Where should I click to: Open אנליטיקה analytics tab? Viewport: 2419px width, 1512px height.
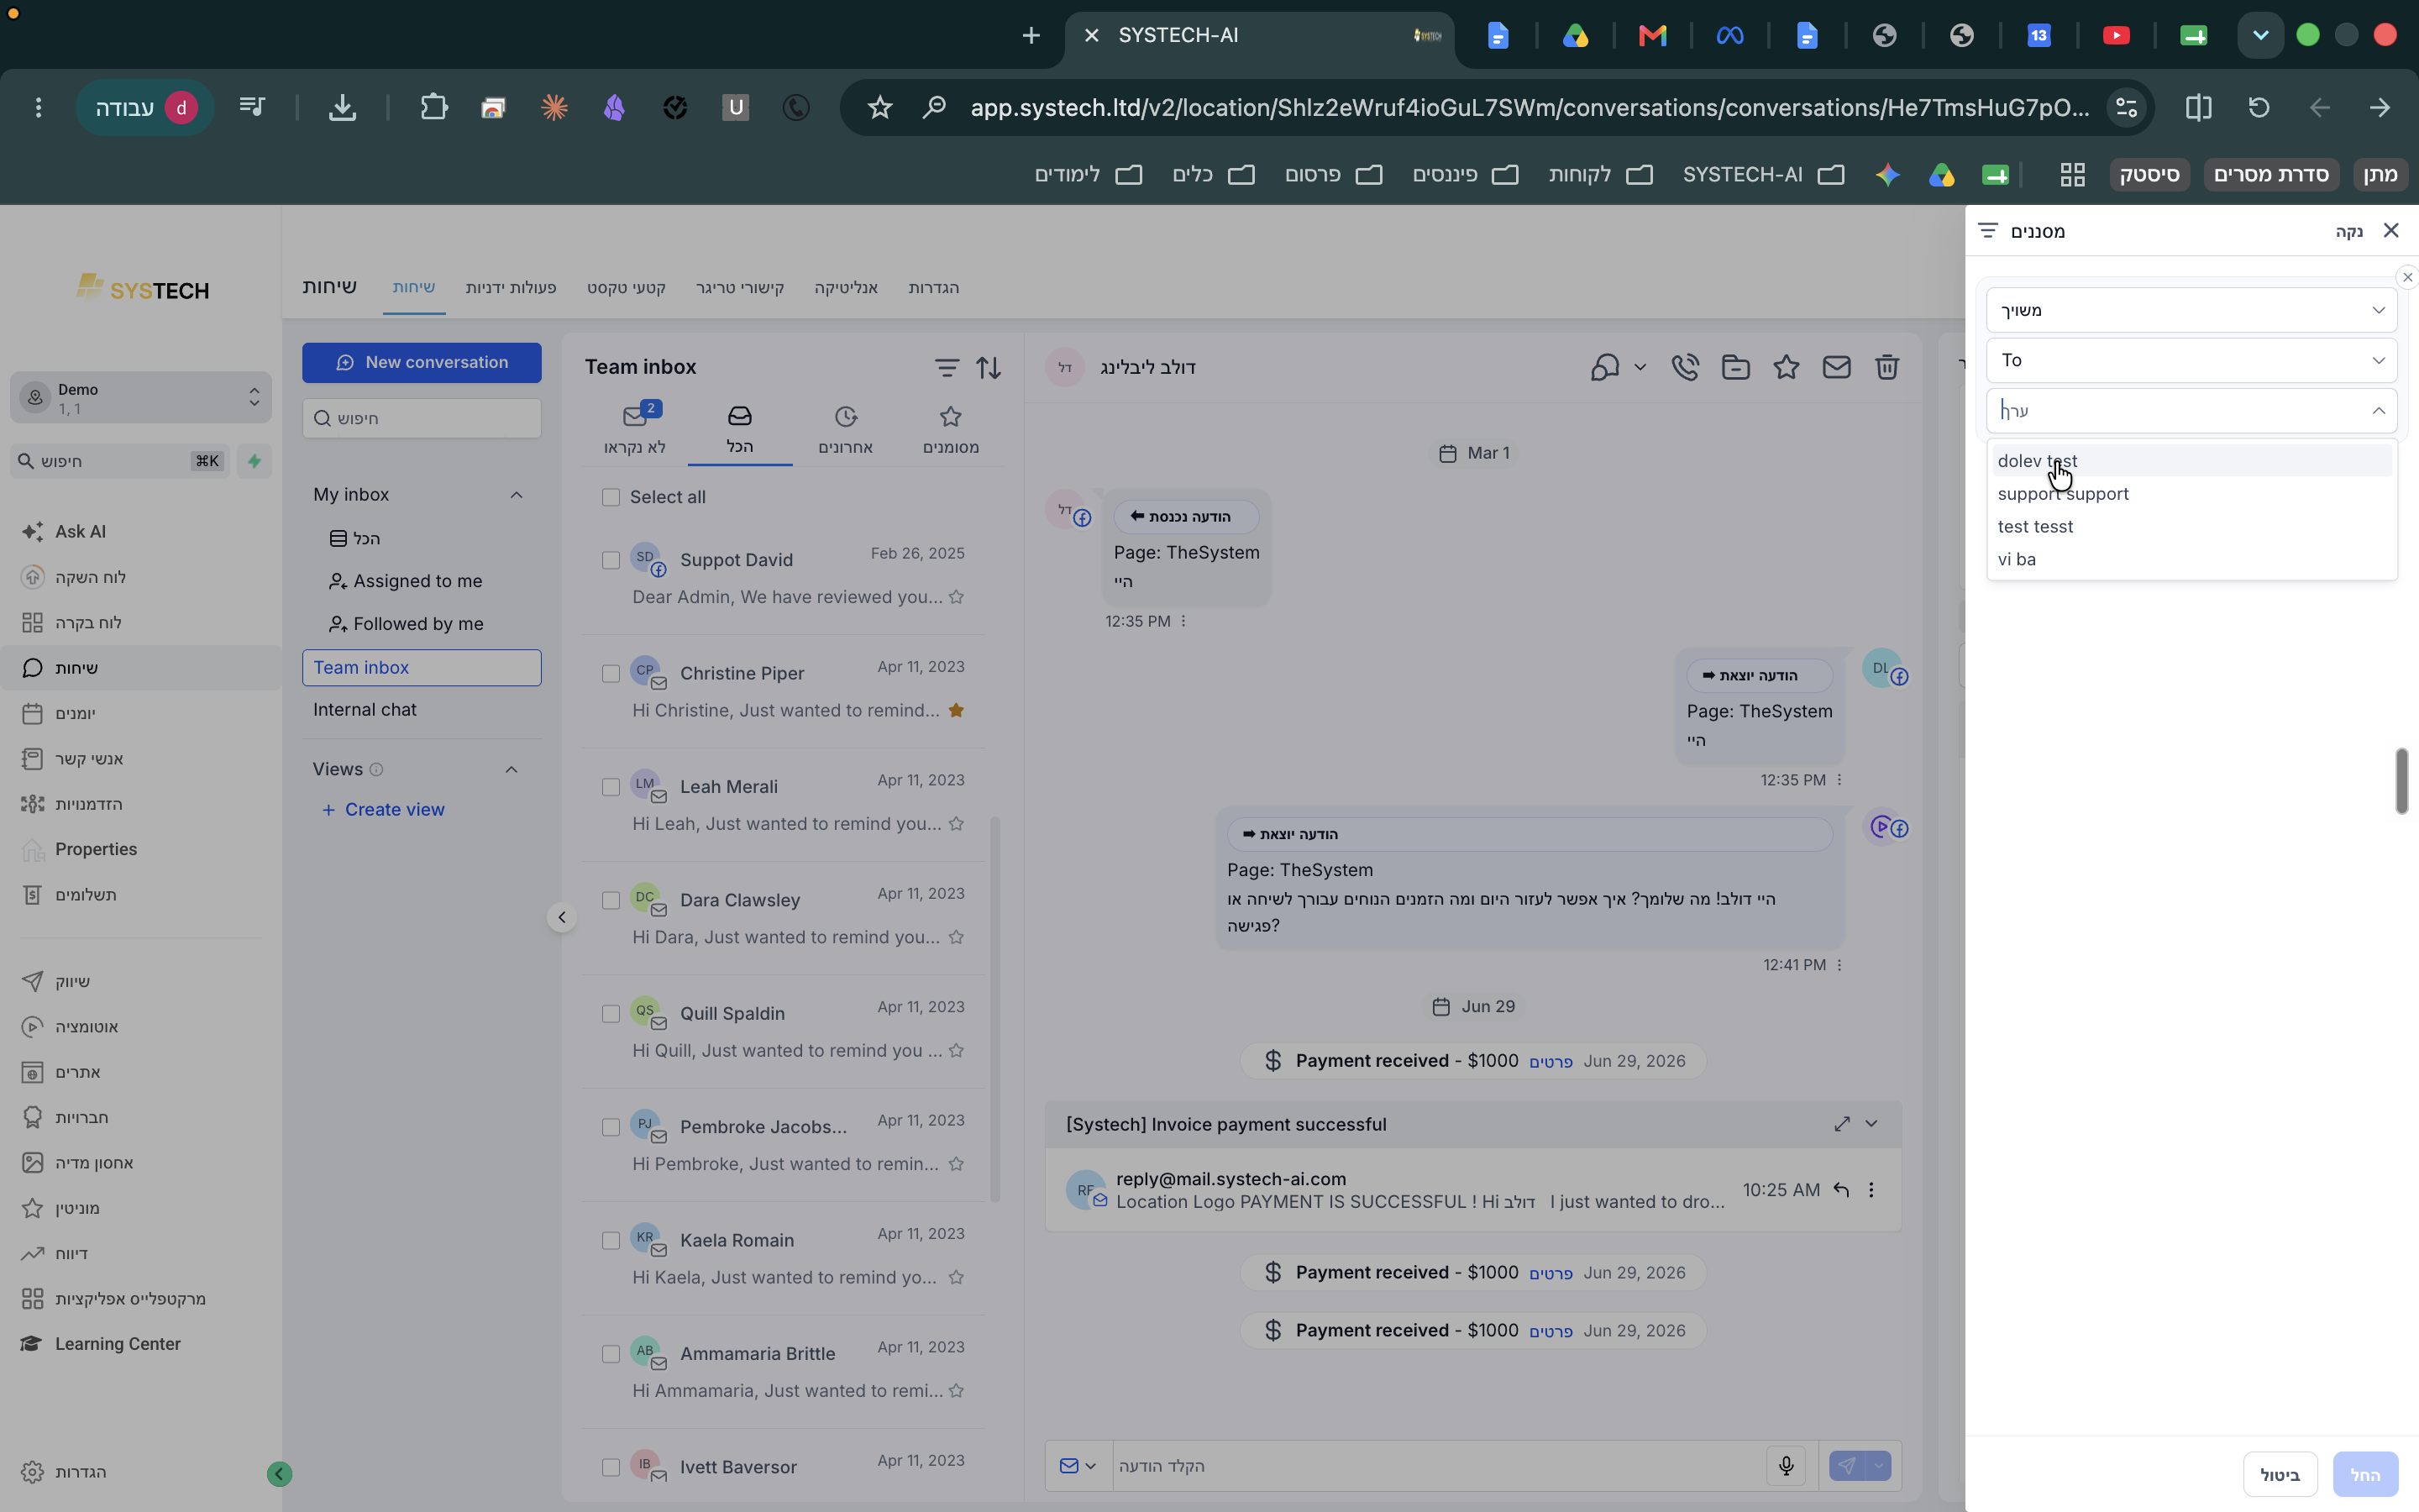(x=846, y=288)
